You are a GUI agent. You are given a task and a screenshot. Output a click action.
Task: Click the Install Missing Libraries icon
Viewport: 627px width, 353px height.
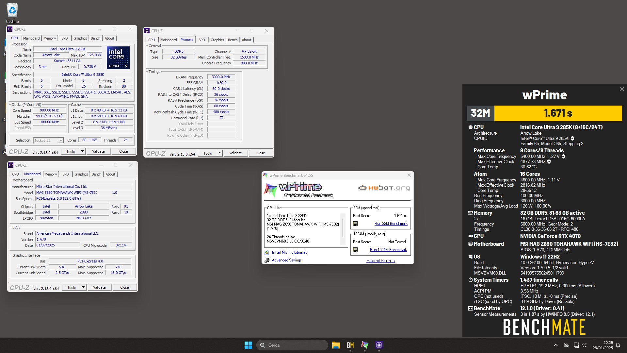267,253
